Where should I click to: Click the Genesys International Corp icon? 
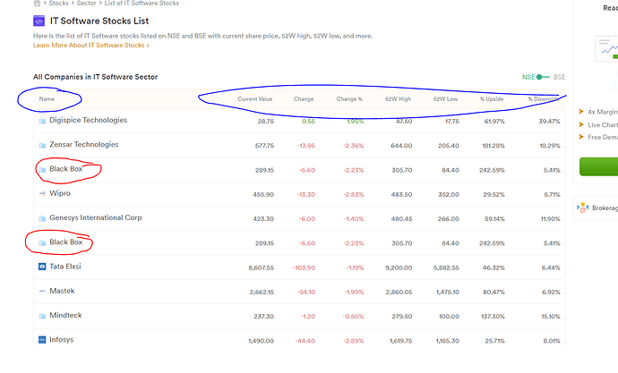(42, 218)
